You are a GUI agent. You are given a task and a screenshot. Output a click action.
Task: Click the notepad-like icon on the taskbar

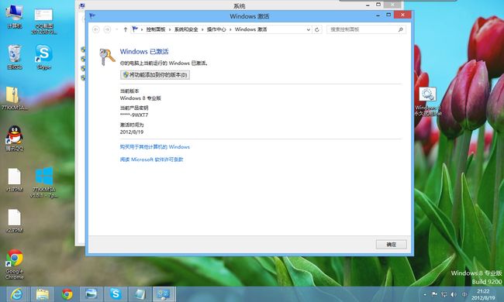[140, 294]
